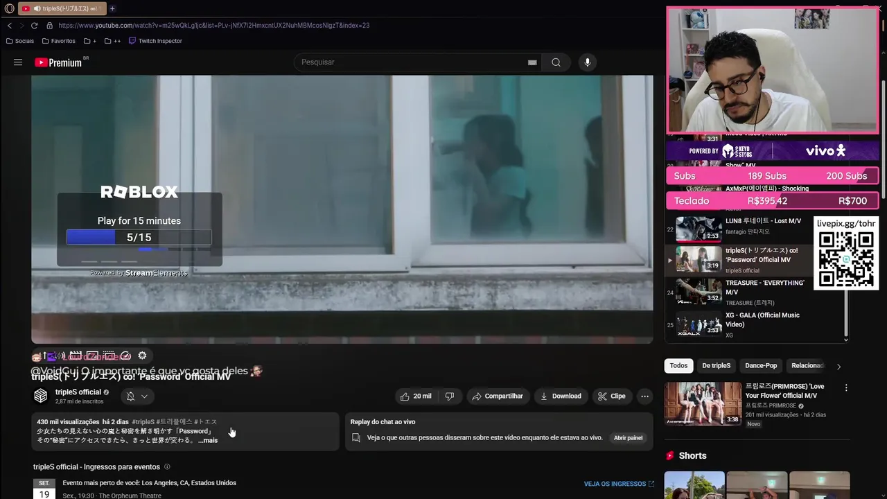The width and height of the screenshot is (887, 499).
Task: Select the Dance-Pop filter chip
Action: click(761, 366)
